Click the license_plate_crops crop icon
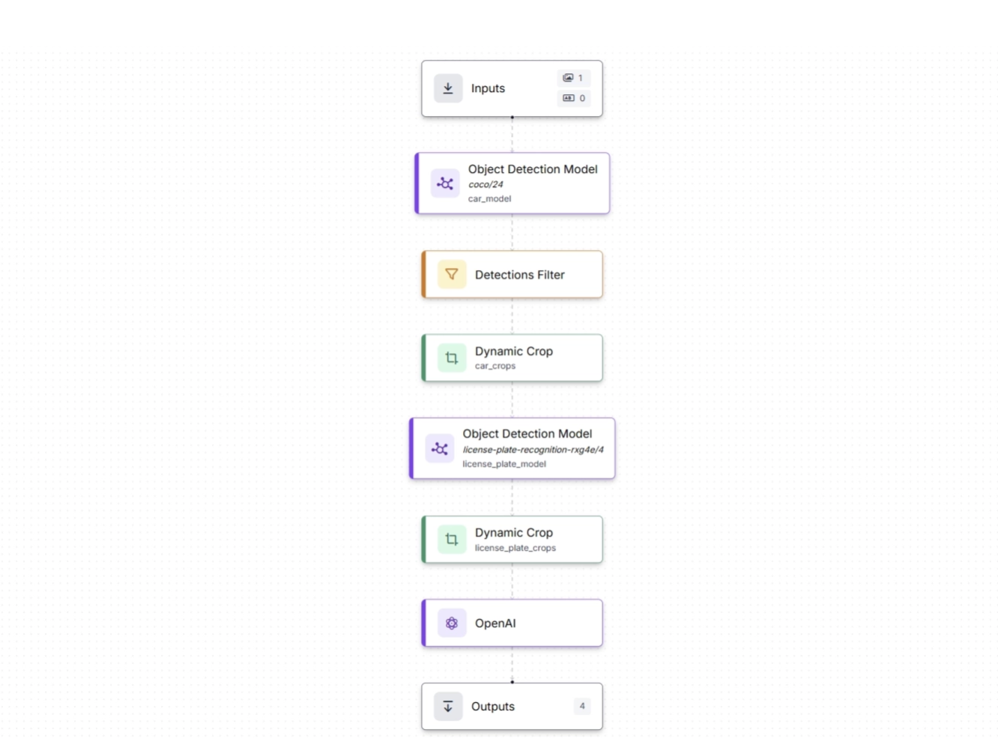The height and width of the screenshot is (747, 998). pyautogui.click(x=452, y=540)
